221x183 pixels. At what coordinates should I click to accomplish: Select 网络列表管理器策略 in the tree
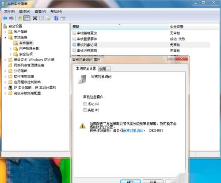click(x=29, y=65)
